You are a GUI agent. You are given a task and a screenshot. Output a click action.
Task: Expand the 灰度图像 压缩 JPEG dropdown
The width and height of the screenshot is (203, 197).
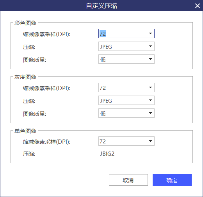[x=126, y=100]
